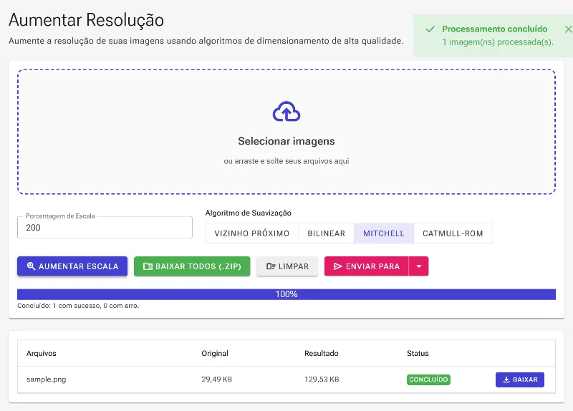Click the Resultado column header
Screen dimensions: 573x411
(322, 353)
